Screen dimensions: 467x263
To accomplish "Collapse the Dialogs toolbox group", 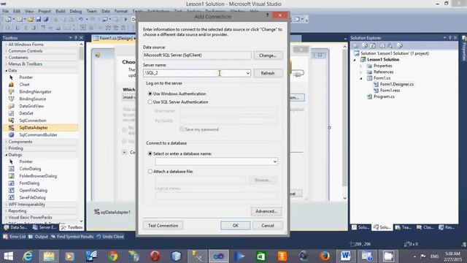I will [7, 155].
